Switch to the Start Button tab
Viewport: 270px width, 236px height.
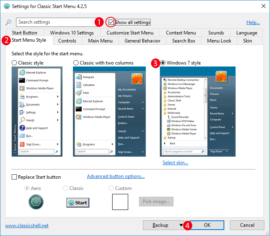point(24,33)
